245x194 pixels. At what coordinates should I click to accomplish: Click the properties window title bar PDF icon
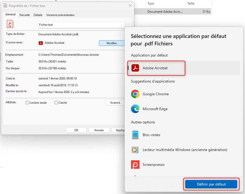pos(5,6)
